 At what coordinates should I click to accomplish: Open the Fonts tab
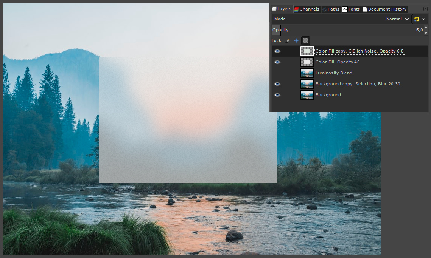[x=351, y=9]
